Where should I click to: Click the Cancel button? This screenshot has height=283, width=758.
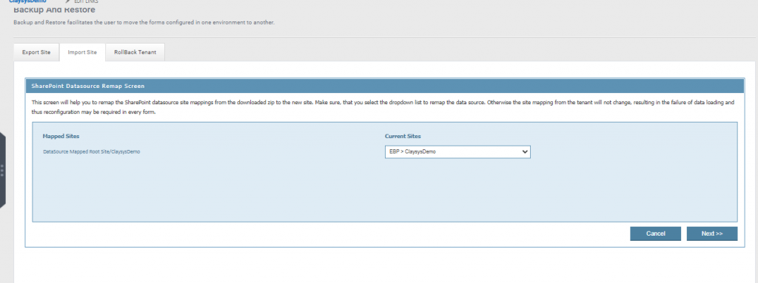[655, 233]
